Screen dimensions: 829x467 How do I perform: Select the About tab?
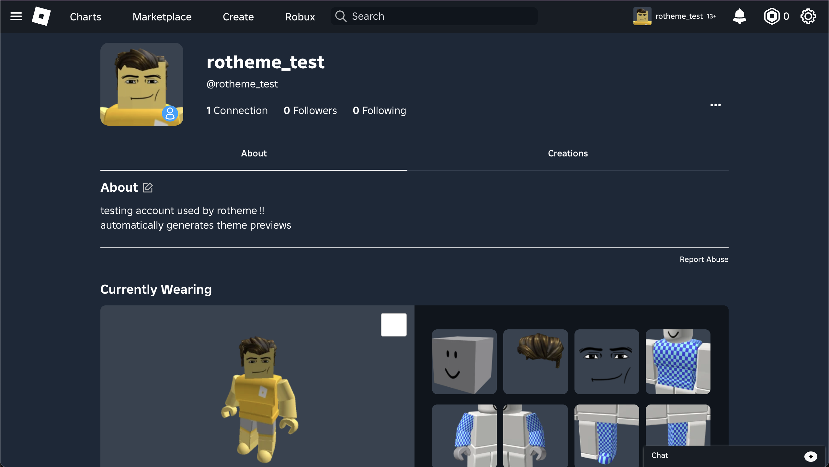point(254,153)
